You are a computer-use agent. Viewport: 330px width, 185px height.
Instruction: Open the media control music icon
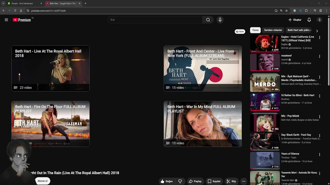point(315,11)
